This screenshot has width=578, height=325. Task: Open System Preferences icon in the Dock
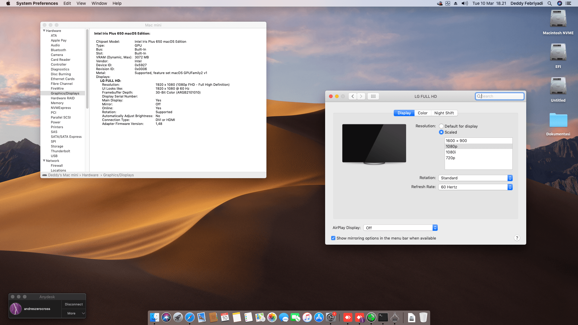tap(331, 317)
